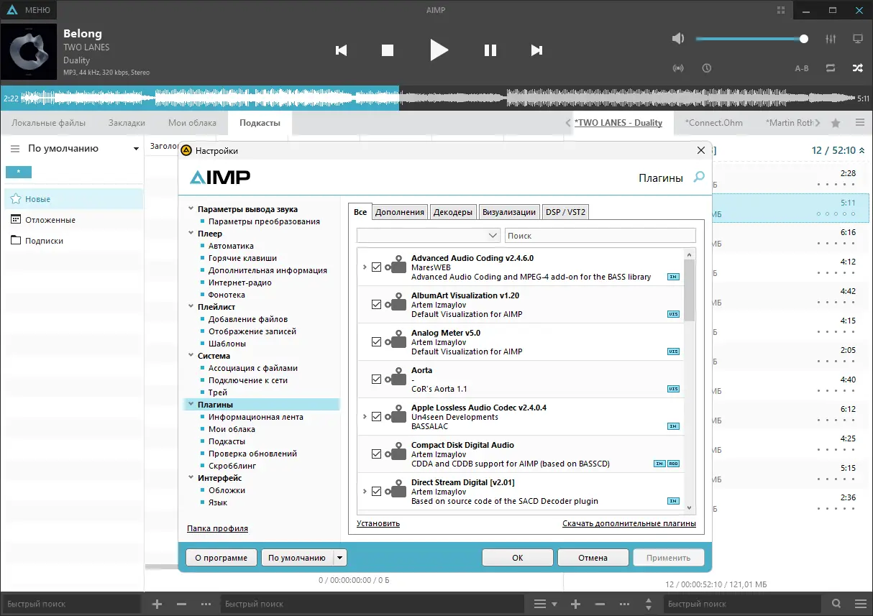Open the bottom-right hamburger menu icon
873x616 pixels.
(x=860, y=604)
